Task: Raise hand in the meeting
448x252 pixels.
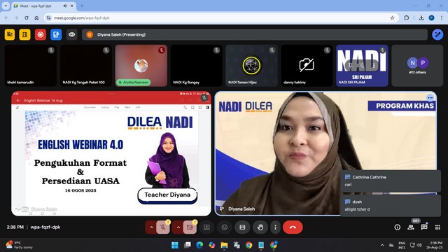Action: pyautogui.click(x=260, y=227)
